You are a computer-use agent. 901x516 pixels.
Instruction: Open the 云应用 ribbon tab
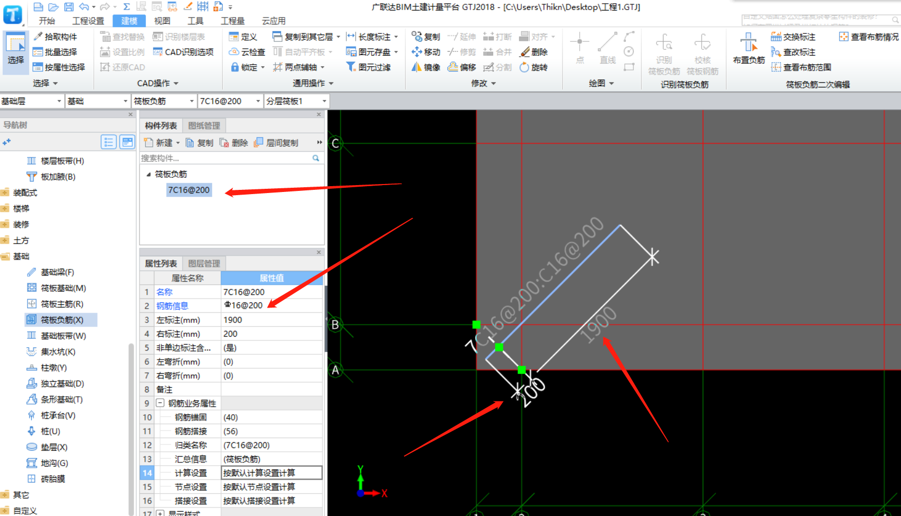click(x=274, y=21)
